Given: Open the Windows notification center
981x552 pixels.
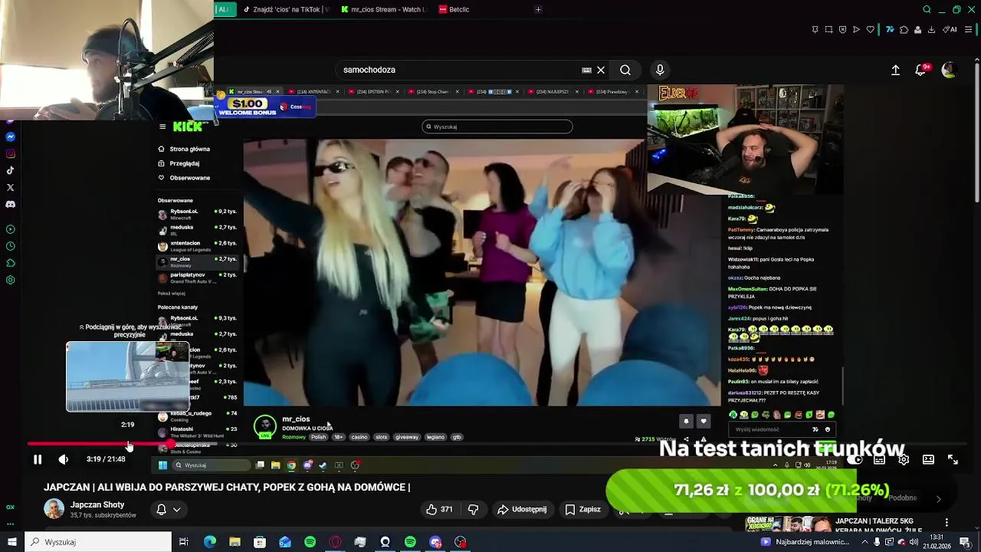Looking at the screenshot, I should pyautogui.click(x=965, y=542).
